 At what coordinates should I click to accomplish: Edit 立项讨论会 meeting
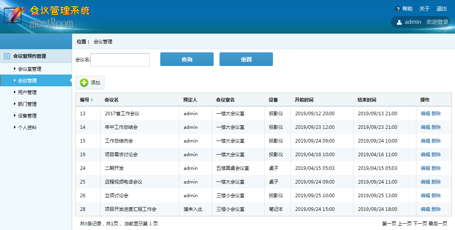[425, 195]
